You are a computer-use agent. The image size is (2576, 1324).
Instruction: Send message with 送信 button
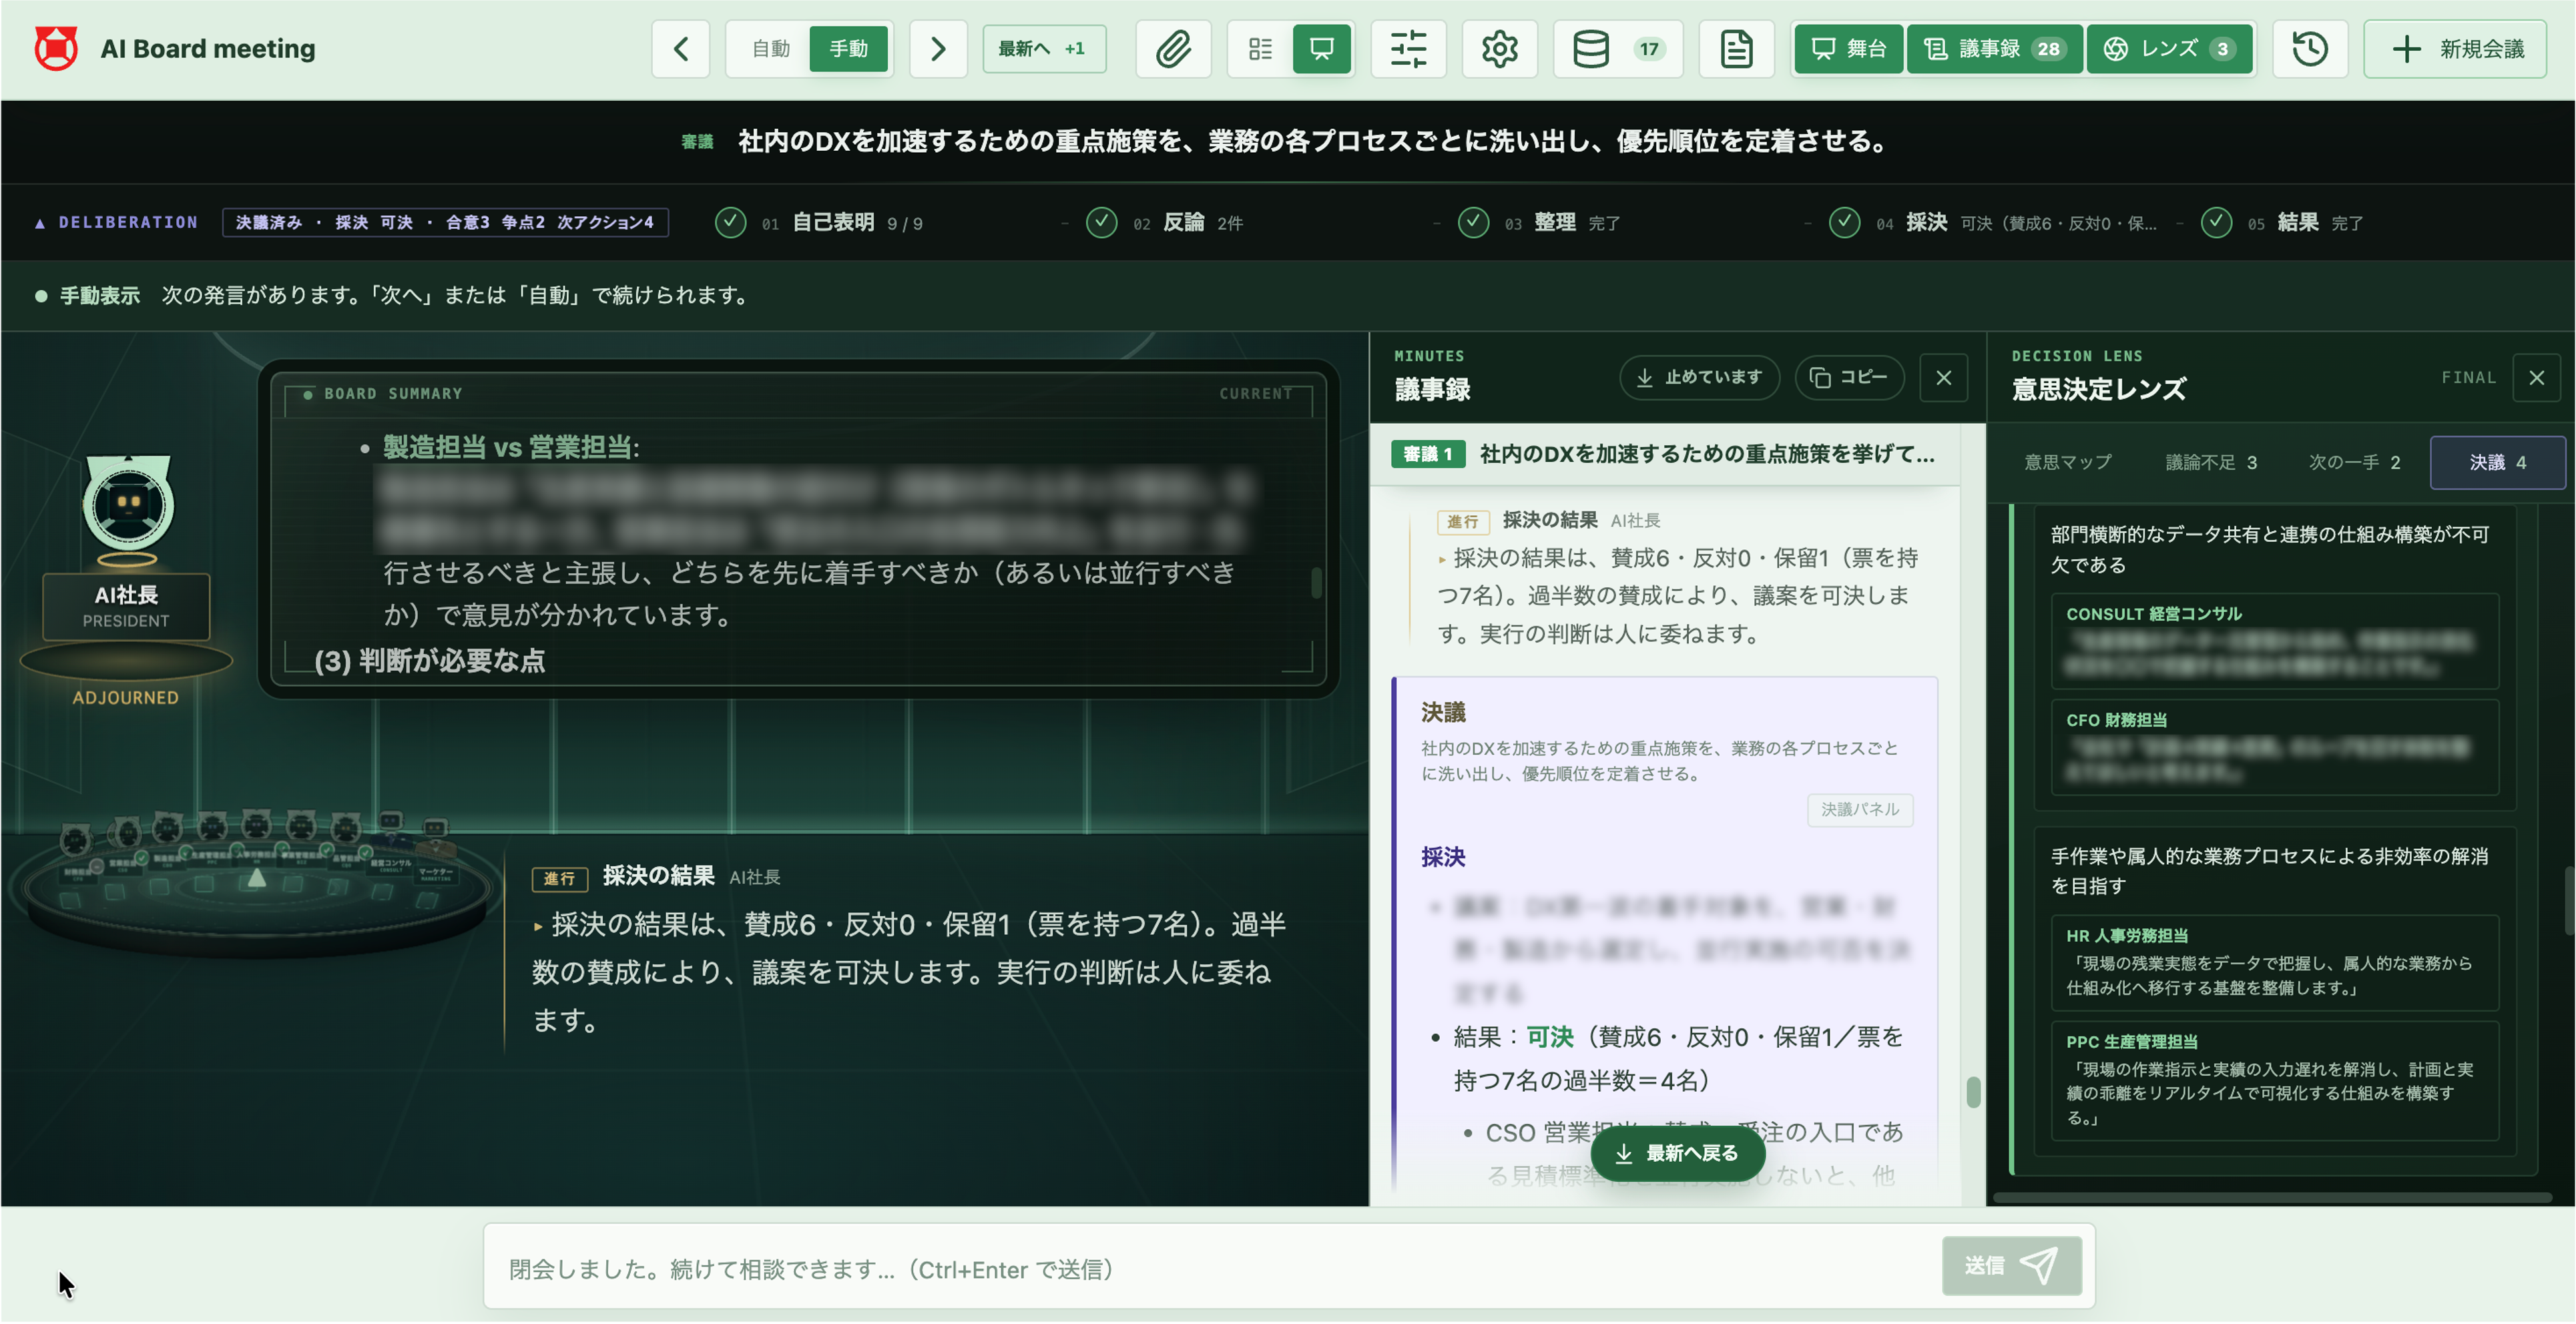tap(2011, 1265)
